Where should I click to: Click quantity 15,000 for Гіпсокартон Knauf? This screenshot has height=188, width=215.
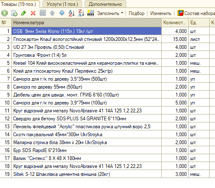(175, 39)
